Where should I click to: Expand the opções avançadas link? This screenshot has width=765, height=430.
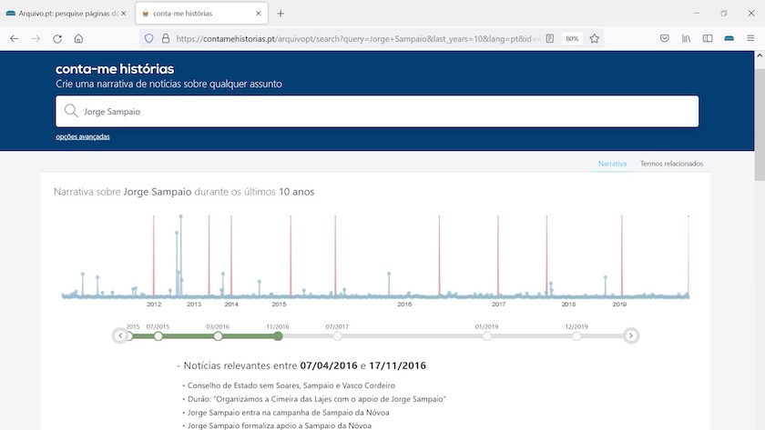[x=83, y=137]
